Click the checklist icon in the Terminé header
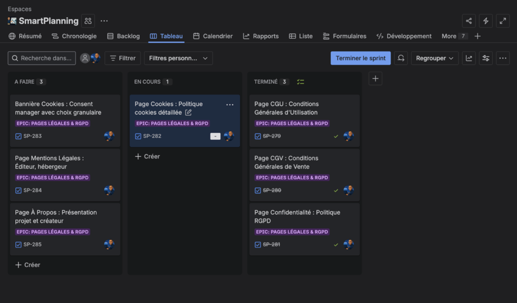The image size is (517, 303). 301,82
